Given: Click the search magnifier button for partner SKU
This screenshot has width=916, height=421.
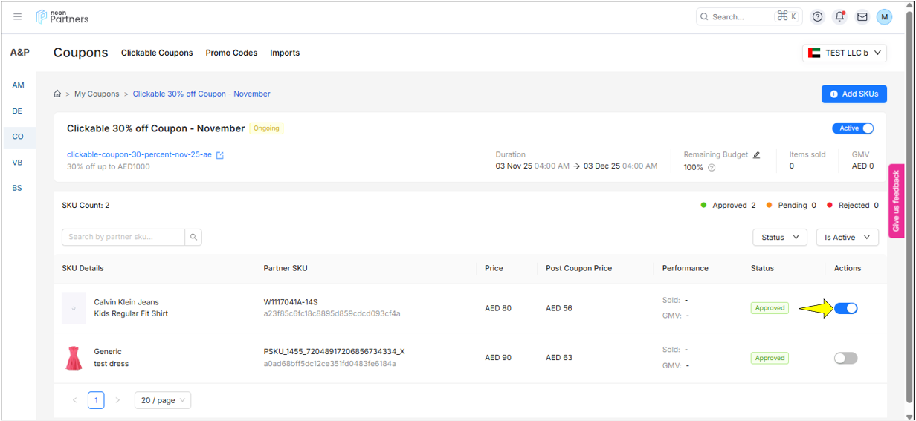Looking at the screenshot, I should tap(193, 237).
